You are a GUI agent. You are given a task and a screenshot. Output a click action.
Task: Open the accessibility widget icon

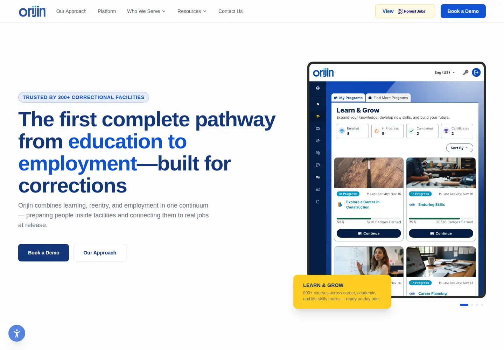(x=17, y=333)
